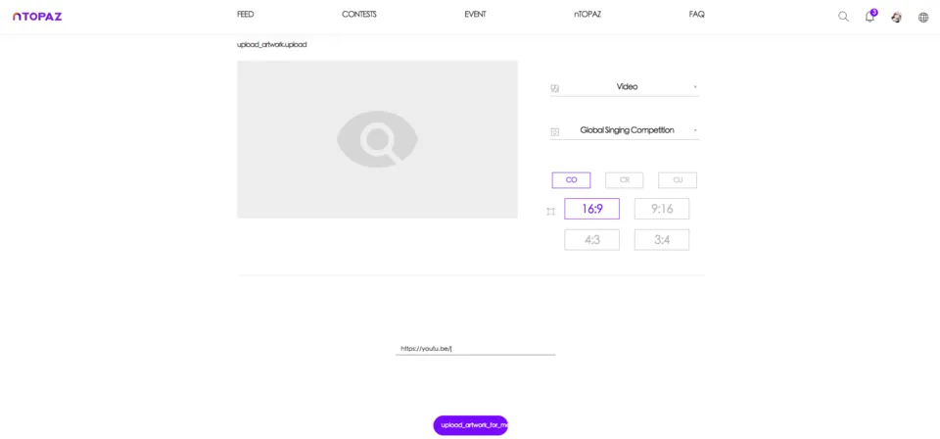Choose the 16:9 aspect ratio
This screenshot has width=940, height=439.
click(591, 209)
